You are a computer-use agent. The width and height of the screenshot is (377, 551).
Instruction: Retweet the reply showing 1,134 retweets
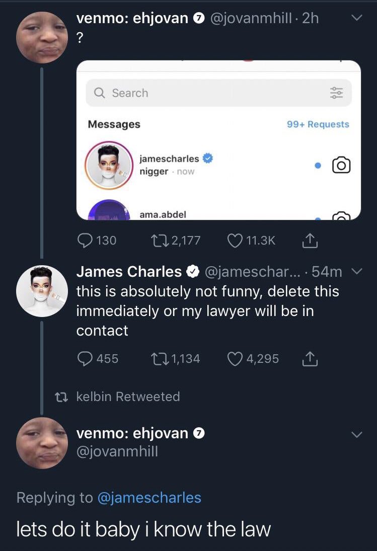click(160, 358)
